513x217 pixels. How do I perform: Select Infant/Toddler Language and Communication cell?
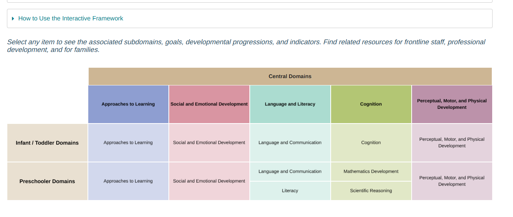point(290,143)
